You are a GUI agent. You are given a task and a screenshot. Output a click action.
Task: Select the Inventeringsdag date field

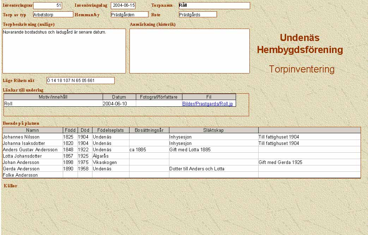point(123,5)
